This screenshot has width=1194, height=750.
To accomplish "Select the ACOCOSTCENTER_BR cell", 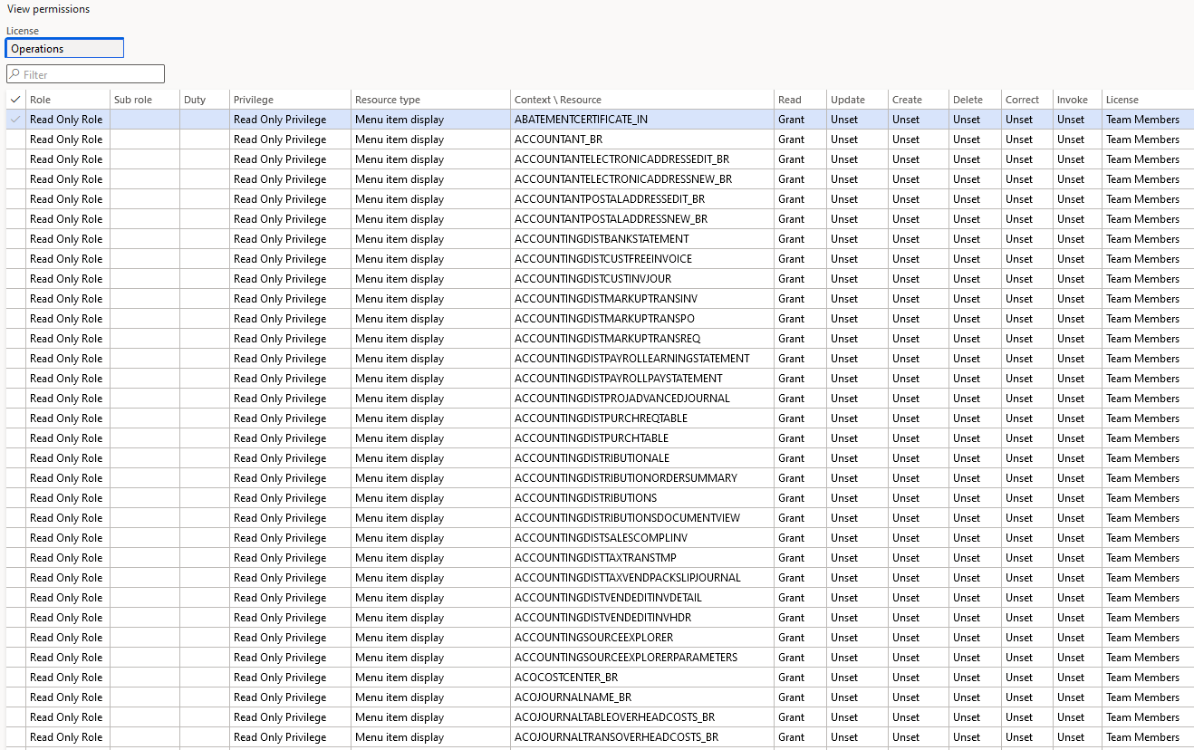I will (x=642, y=678).
